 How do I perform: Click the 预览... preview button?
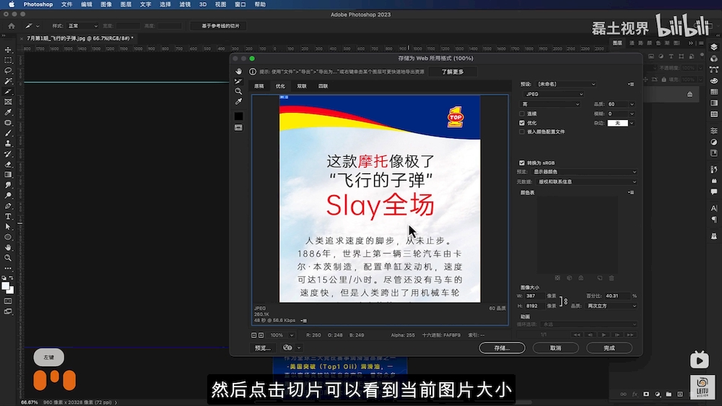coord(263,348)
